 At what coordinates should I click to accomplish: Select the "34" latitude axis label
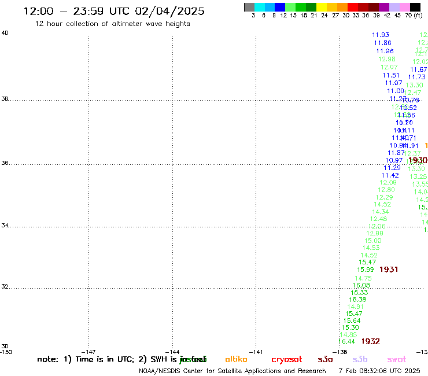5,226
